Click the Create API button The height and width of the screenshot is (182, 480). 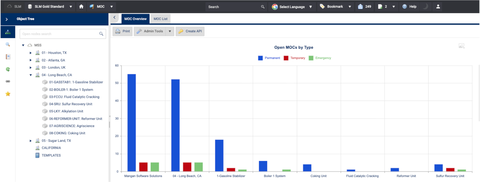point(190,31)
